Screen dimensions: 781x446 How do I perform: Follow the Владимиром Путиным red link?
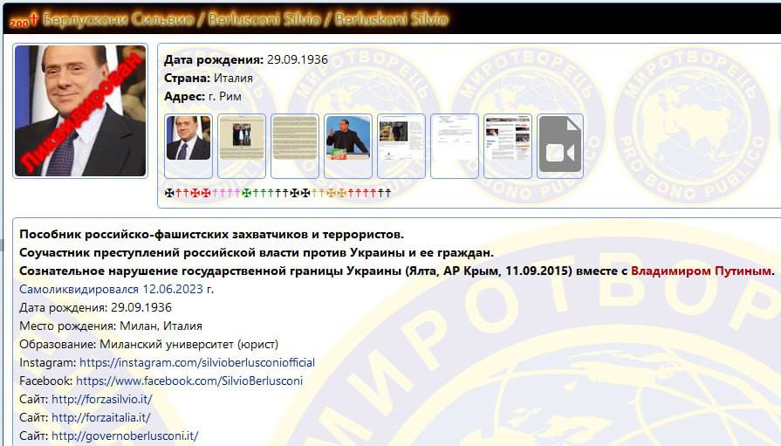pos(701,271)
